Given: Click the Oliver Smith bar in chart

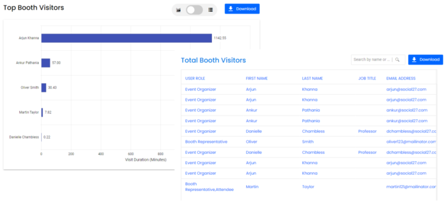Looking at the screenshot, I should click(44, 88).
